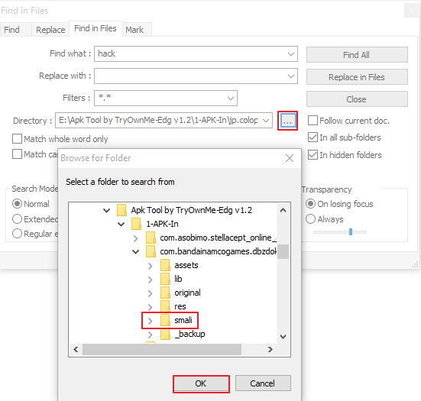The width and height of the screenshot is (421, 401).
Task: Click the folder tree scroll down arrow
Action: click(283, 336)
